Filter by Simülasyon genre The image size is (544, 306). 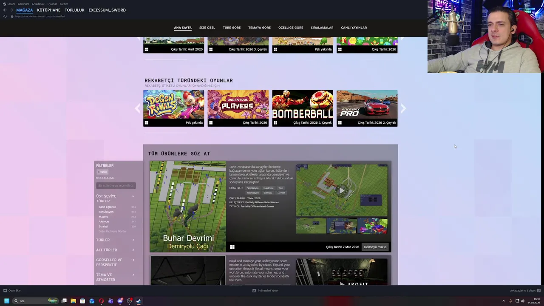tap(106, 212)
